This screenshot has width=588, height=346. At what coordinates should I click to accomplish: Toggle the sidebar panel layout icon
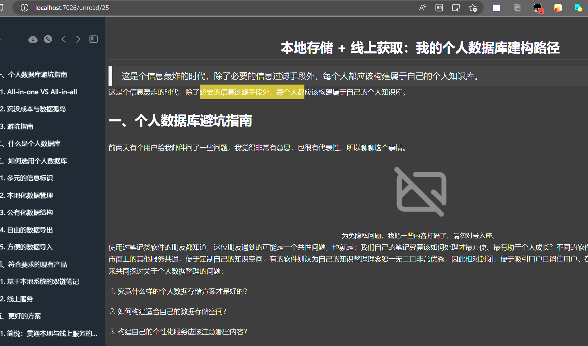pos(94,39)
